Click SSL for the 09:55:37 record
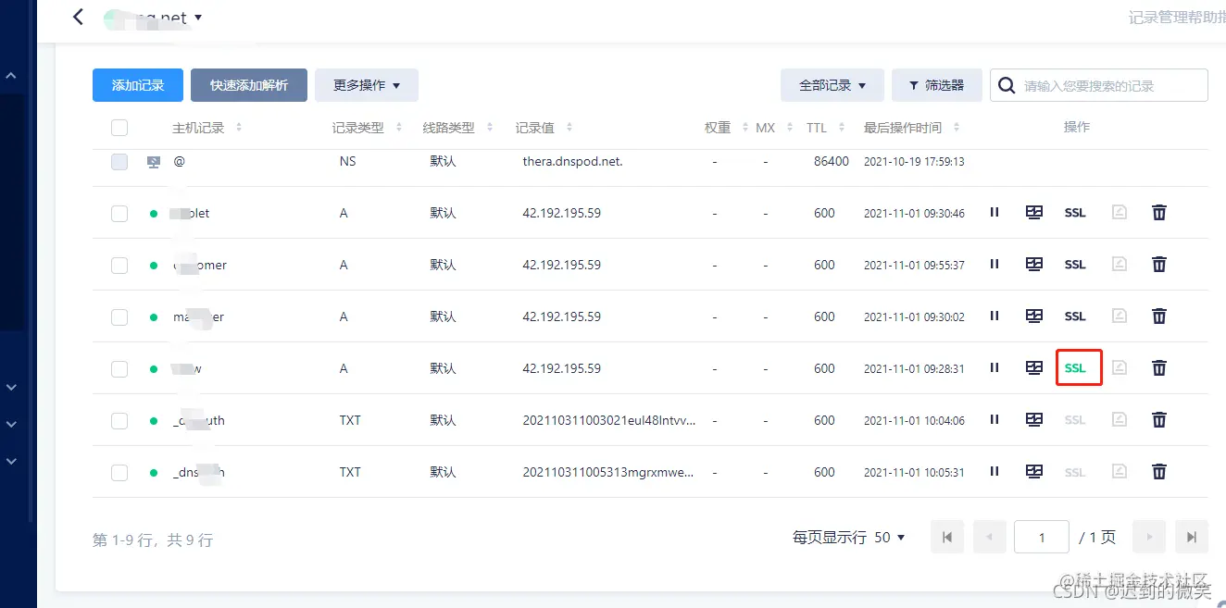This screenshot has width=1226, height=608. pyautogui.click(x=1075, y=265)
